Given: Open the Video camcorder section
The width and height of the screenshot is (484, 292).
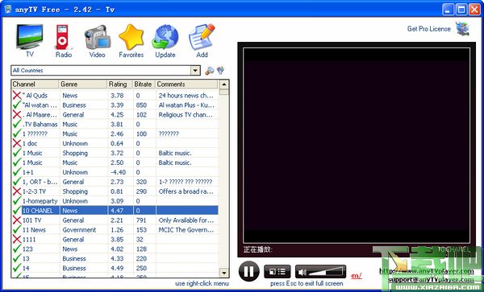Looking at the screenshot, I should (98, 41).
